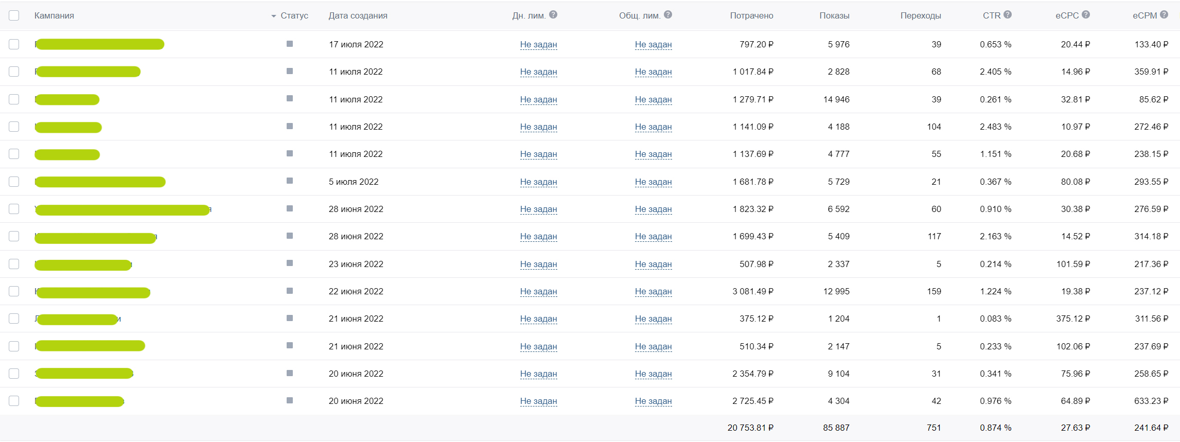
Task: Click the CTR column help icon
Action: (1008, 15)
